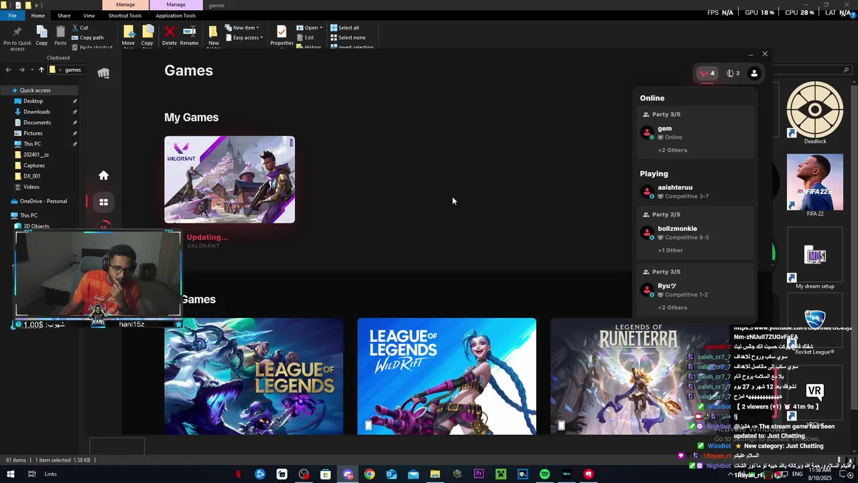Open the File menu in Explorer
Screen dimensions: 858x483
(x=12, y=15)
